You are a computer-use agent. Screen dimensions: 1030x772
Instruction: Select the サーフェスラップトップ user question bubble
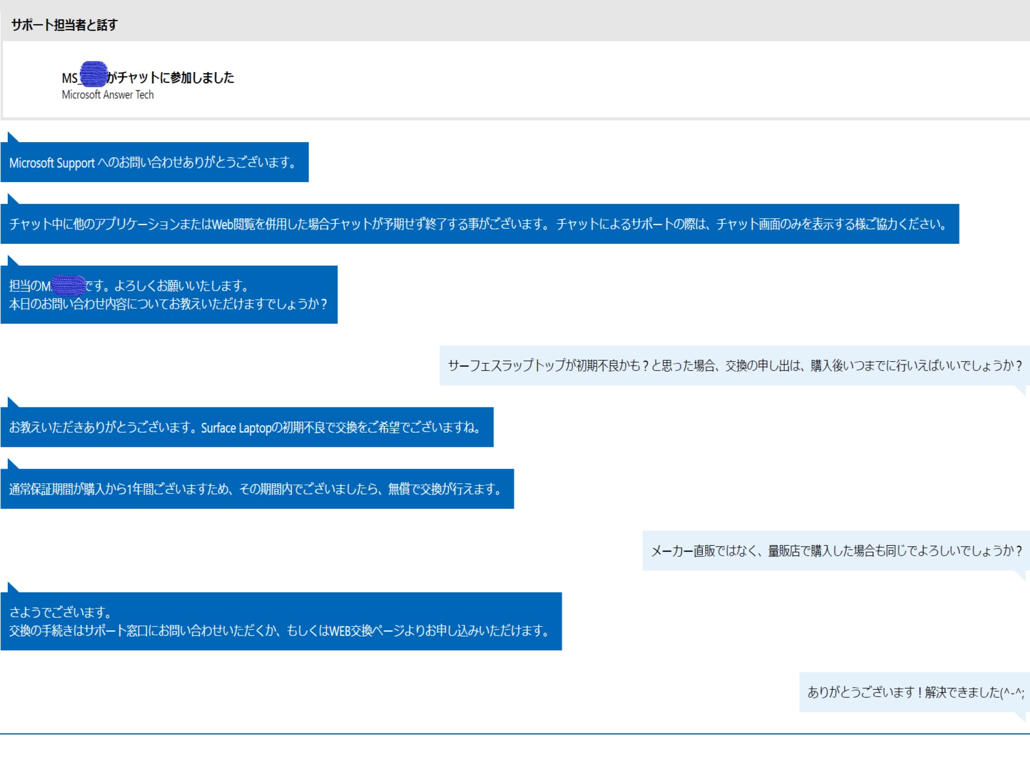734,366
